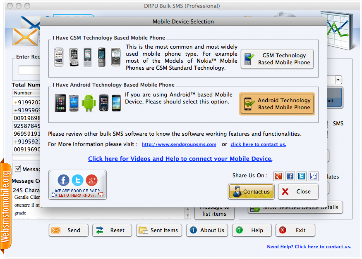362x259 pixels.
Task: Click the message text scrollbar down arrow
Action: click(x=187, y=216)
